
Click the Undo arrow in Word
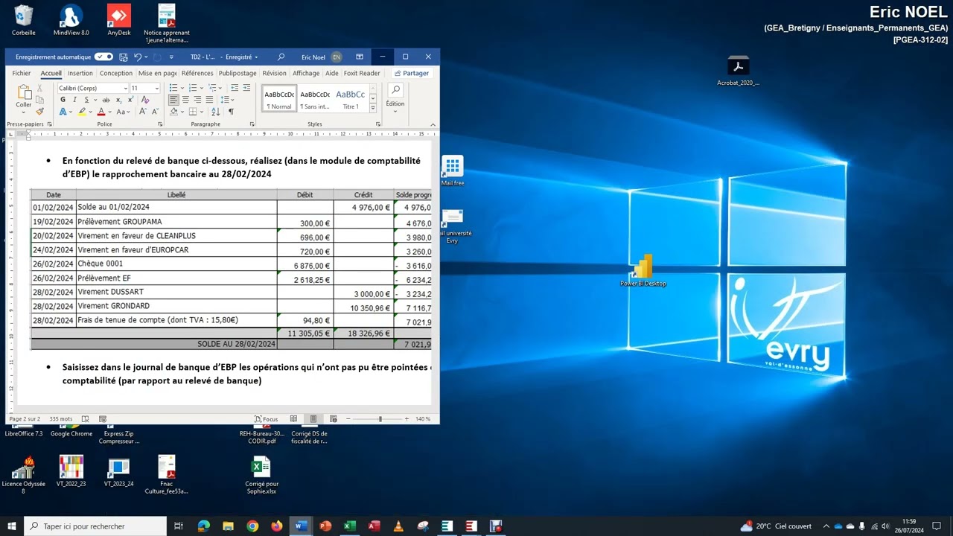pyautogui.click(x=137, y=57)
